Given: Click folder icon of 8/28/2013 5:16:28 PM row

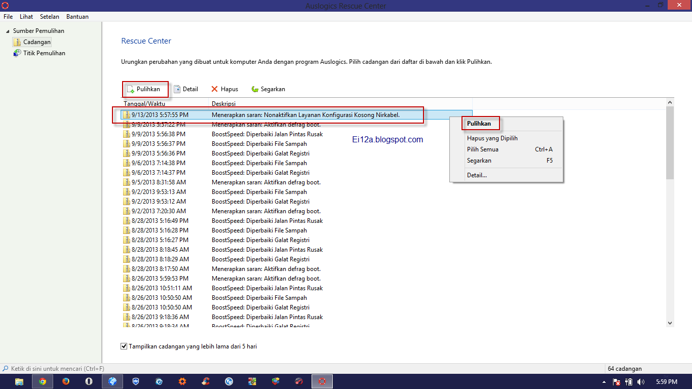Looking at the screenshot, I should [x=127, y=230].
